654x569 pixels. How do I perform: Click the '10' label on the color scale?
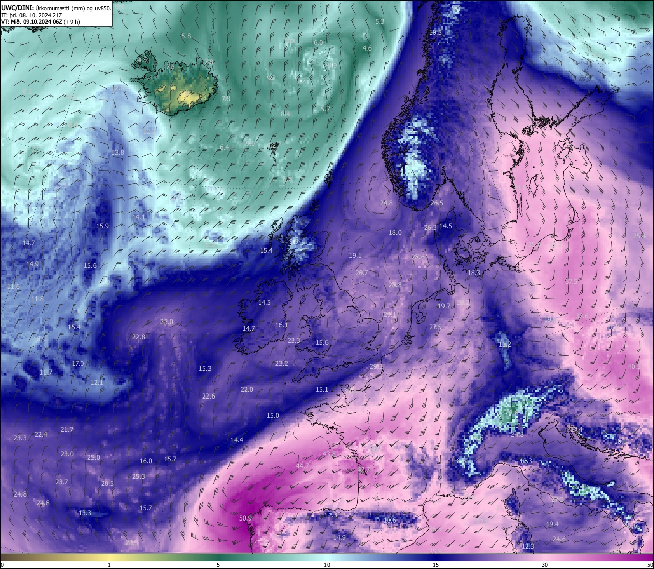tap(327, 565)
